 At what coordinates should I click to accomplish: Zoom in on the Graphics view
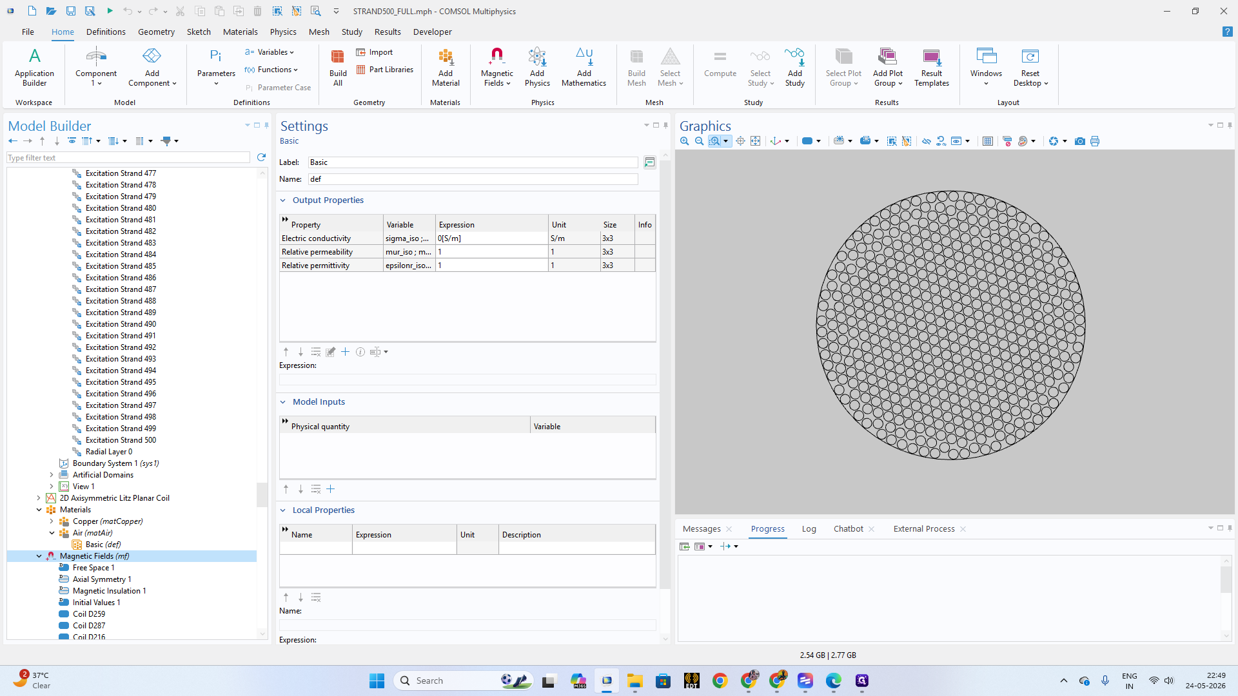point(685,141)
